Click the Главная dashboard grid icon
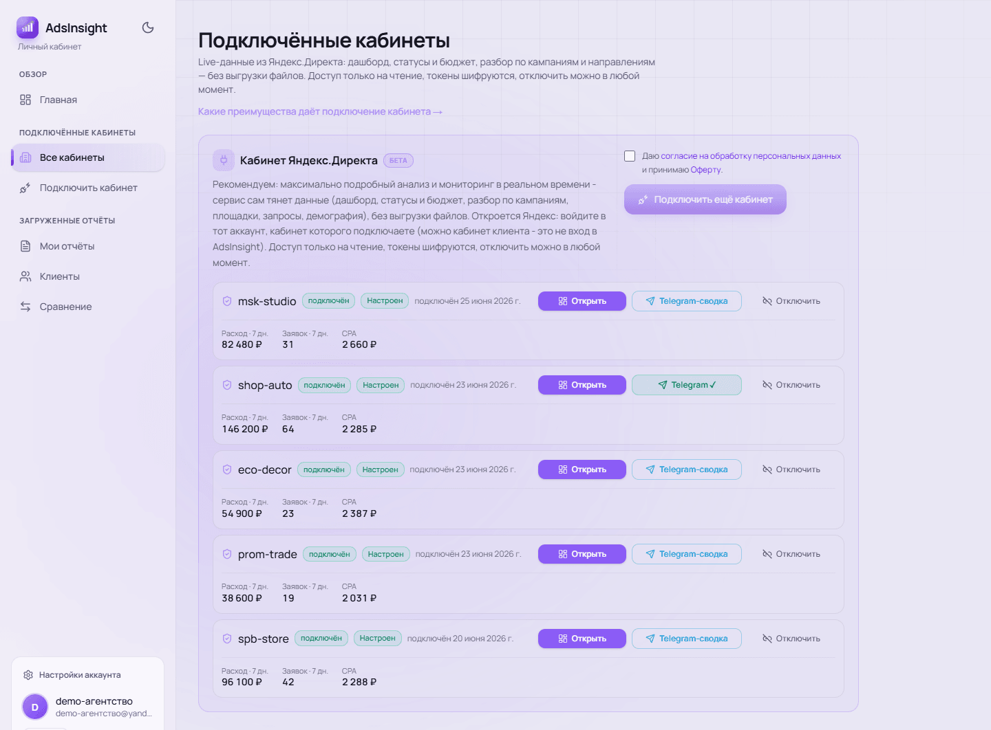The height and width of the screenshot is (730, 991). (x=25, y=100)
